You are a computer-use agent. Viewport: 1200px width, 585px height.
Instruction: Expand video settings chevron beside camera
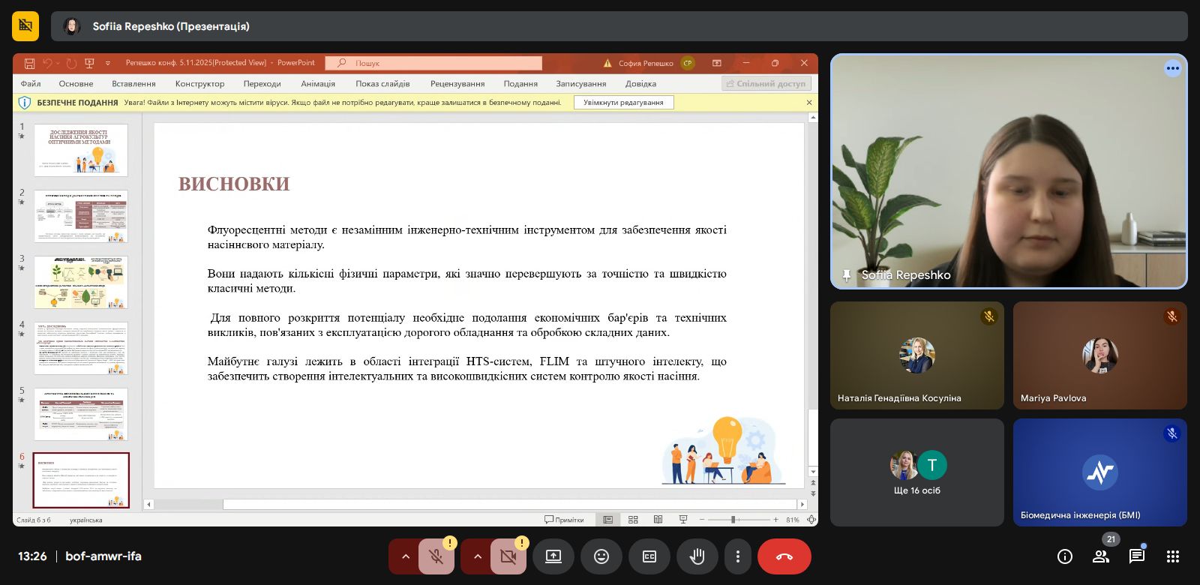[x=477, y=556]
